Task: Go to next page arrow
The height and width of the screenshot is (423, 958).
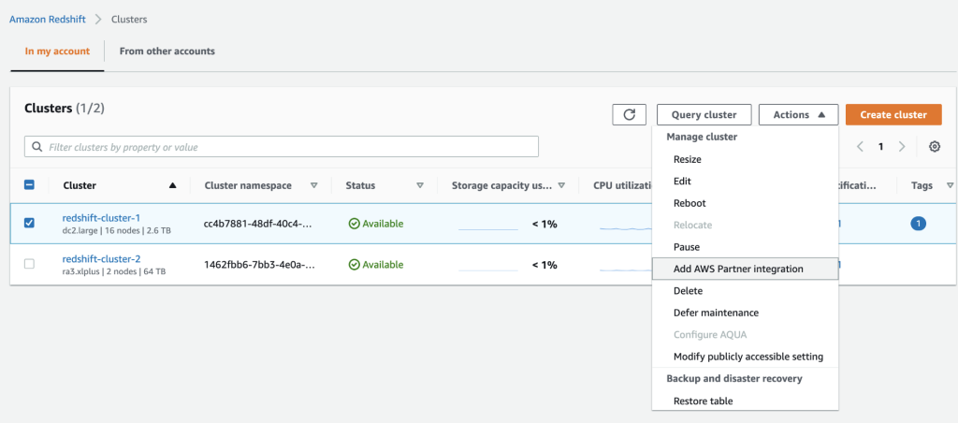Action: tap(902, 147)
